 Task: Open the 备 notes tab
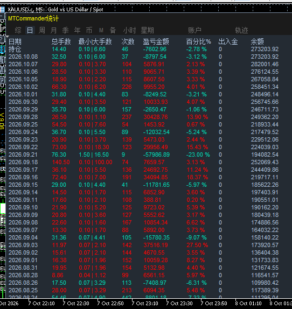tap(113, 30)
